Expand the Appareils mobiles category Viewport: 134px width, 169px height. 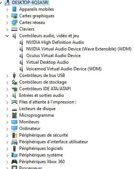(7, 10)
